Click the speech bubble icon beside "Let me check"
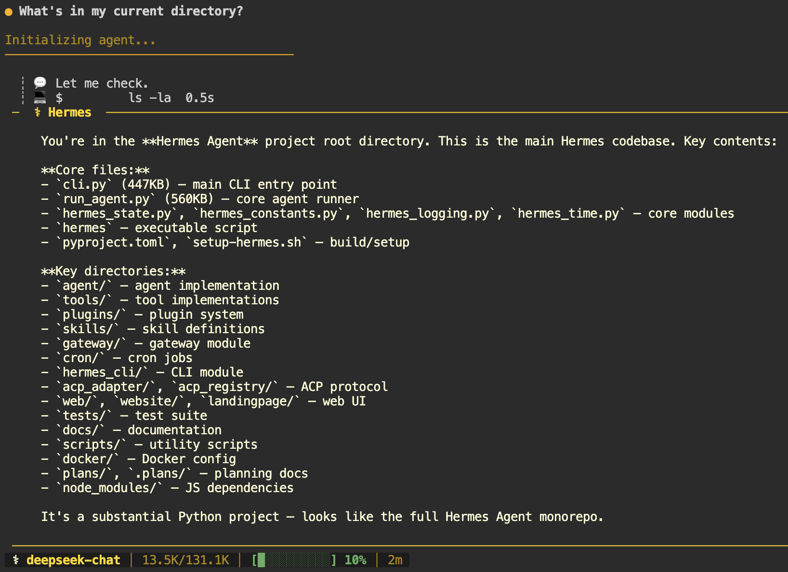This screenshot has height=572, width=788. click(40, 83)
